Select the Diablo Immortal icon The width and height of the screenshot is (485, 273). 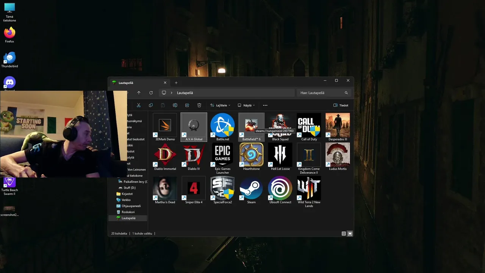165,157
